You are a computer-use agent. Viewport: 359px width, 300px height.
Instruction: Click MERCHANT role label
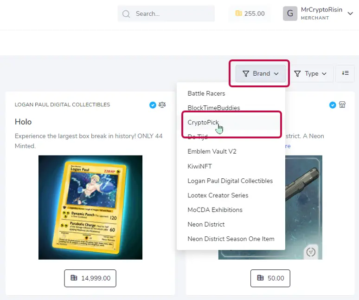[x=315, y=18]
